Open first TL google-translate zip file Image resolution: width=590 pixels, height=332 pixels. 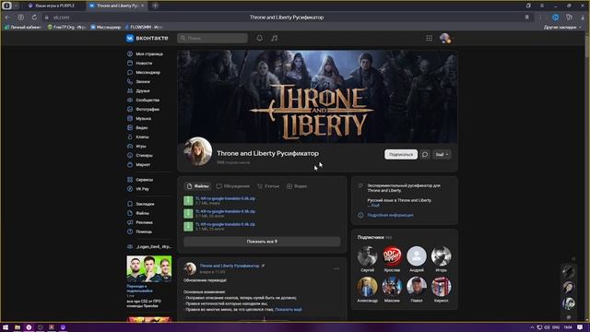pos(225,198)
